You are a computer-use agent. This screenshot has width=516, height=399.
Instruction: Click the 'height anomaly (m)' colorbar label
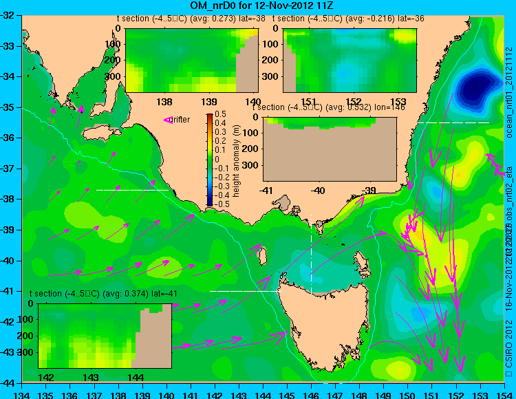[236, 161]
